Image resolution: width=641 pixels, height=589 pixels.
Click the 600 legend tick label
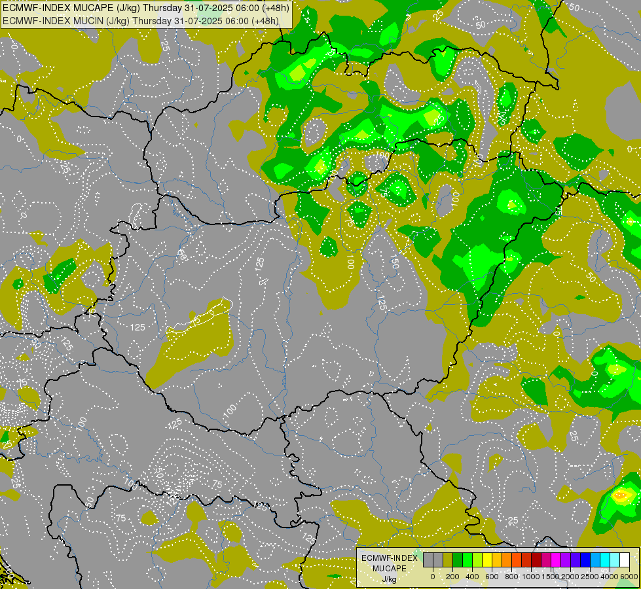(x=492, y=577)
